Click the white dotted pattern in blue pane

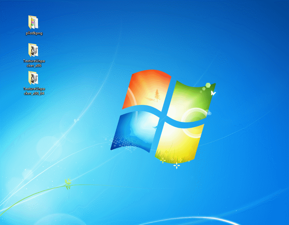(x=123, y=143)
